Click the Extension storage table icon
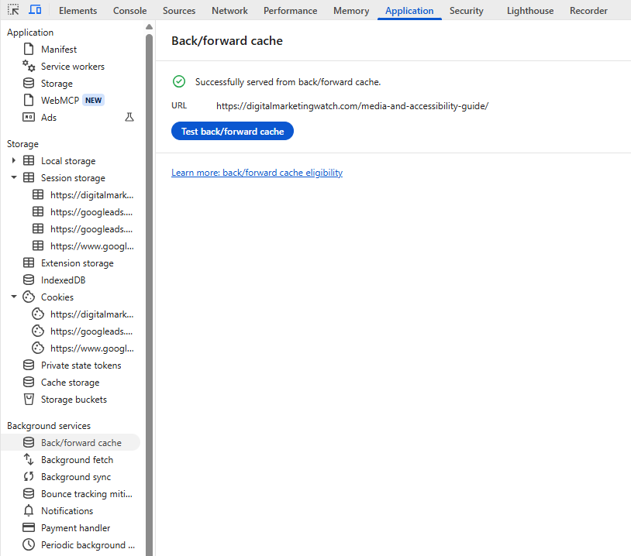 (x=29, y=263)
